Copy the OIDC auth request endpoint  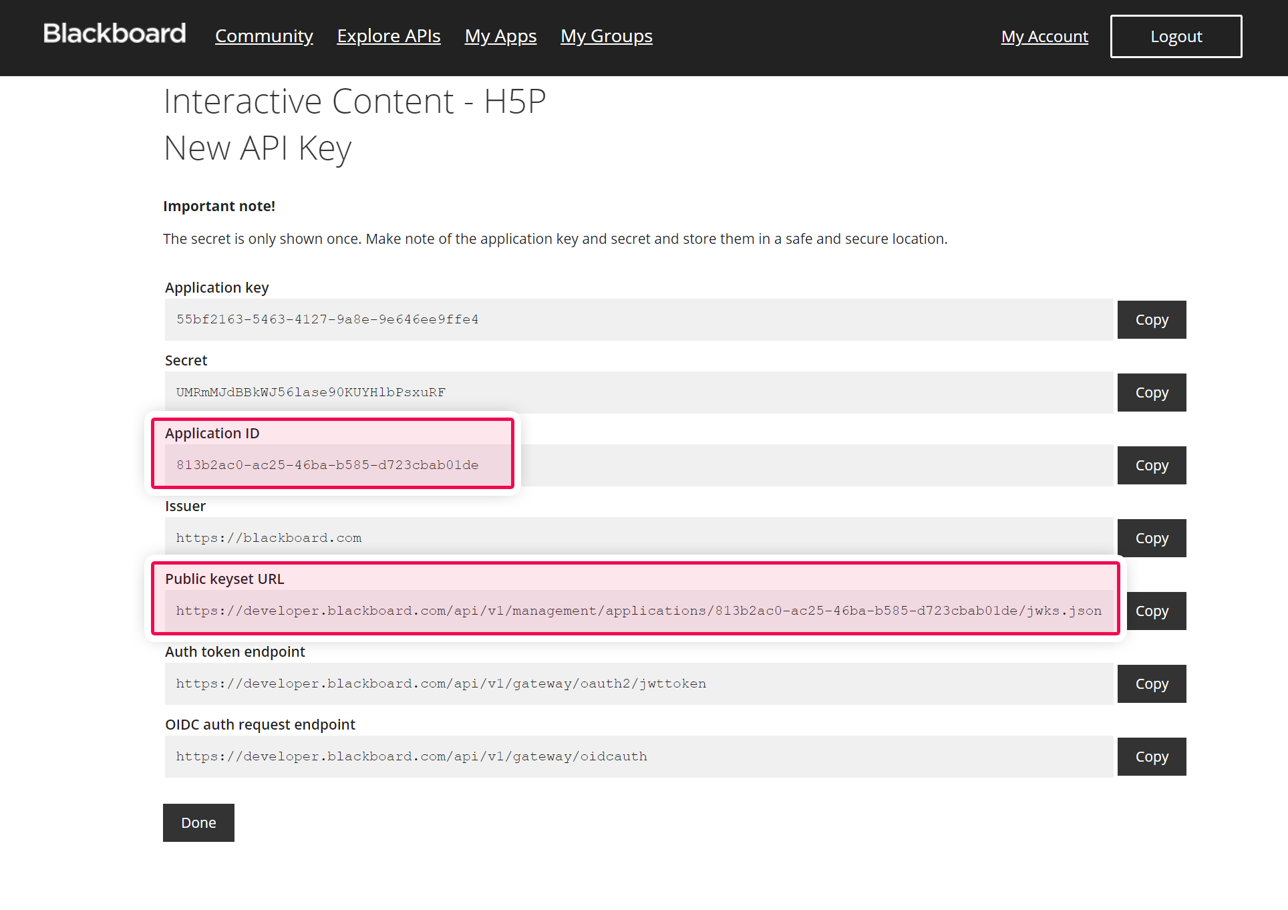1151,757
